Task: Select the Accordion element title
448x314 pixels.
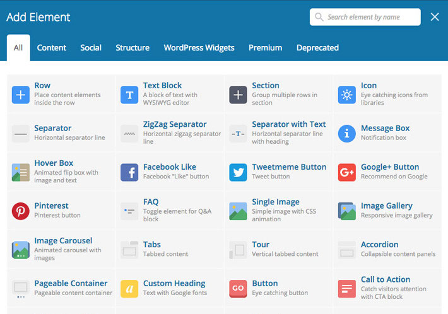Action: [379, 245]
